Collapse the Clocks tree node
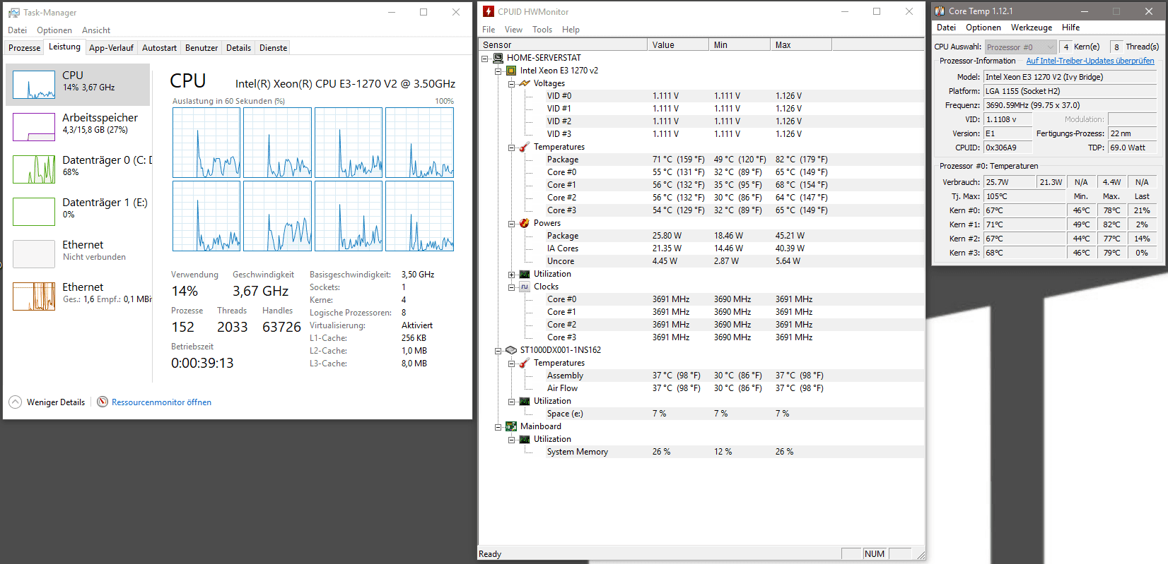Viewport: 1168px width, 564px height. pyautogui.click(x=511, y=287)
